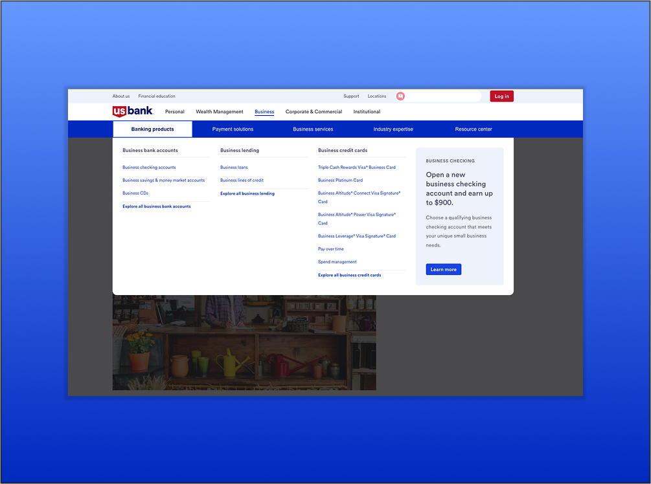Open the Resource center menu
651x484 pixels.
pyautogui.click(x=474, y=129)
